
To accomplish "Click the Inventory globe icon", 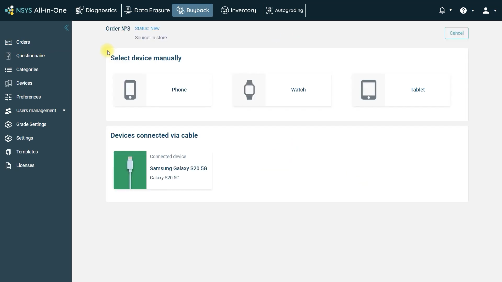I will coord(225,10).
